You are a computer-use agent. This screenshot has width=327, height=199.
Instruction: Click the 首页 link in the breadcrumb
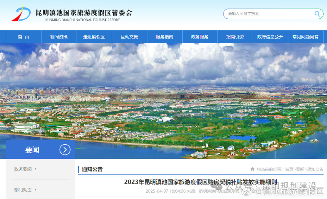tap(289, 169)
